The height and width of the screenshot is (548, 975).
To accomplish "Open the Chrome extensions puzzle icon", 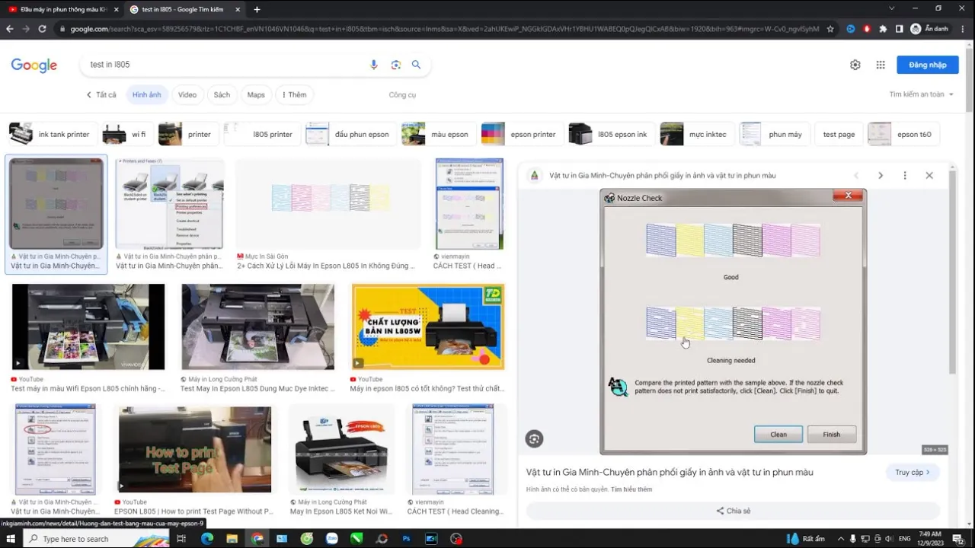I will click(883, 29).
